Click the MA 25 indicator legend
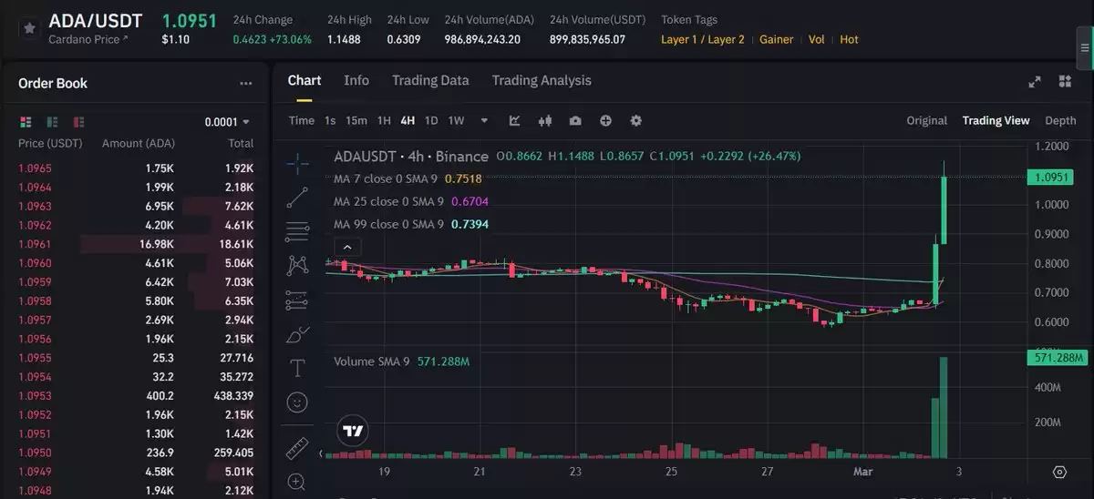The height and width of the screenshot is (499, 1094). [x=411, y=201]
